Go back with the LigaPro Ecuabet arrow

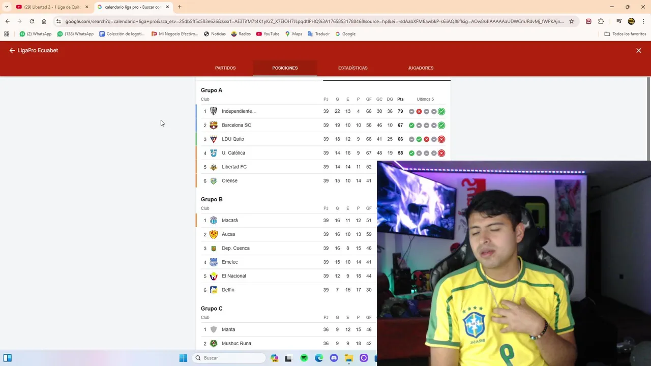coord(12,50)
